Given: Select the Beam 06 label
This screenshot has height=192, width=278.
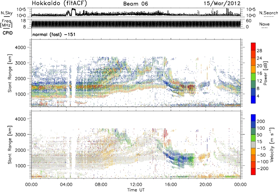Looking at the screenshot, I should [x=136, y=4].
